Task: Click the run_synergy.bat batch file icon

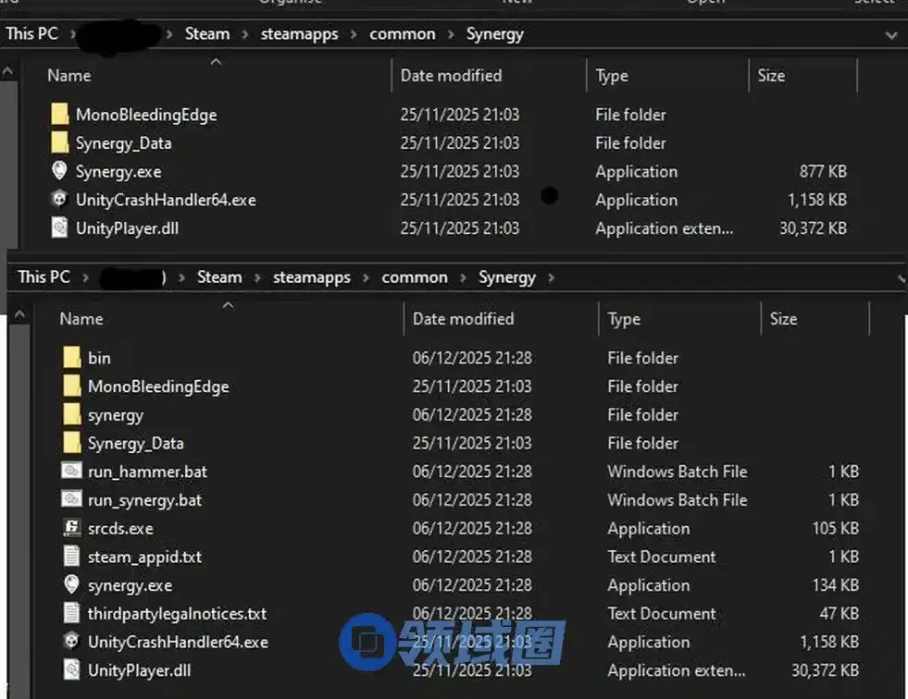Action: (x=72, y=500)
